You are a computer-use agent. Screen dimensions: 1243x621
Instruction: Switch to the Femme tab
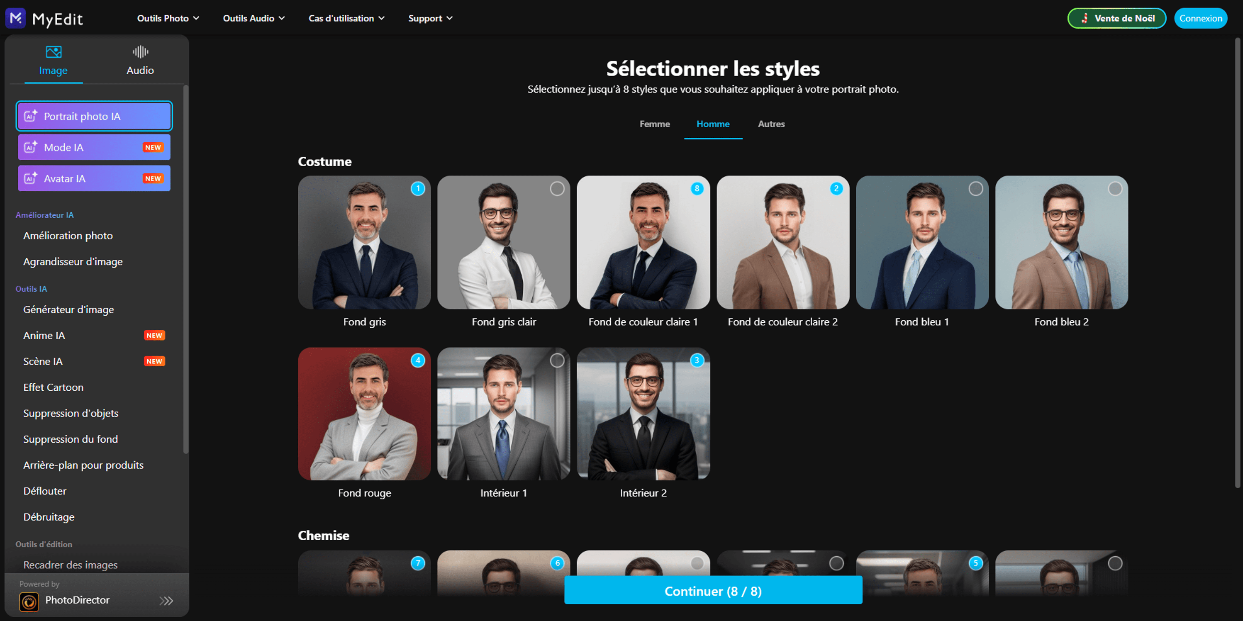tap(654, 124)
